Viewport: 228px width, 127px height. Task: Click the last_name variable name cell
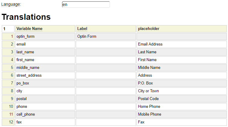pos(45,52)
